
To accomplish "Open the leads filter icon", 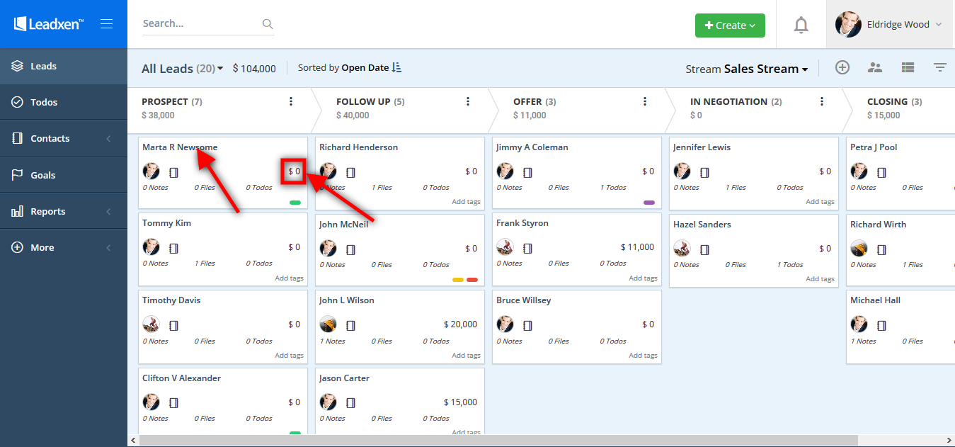I will click(x=939, y=67).
